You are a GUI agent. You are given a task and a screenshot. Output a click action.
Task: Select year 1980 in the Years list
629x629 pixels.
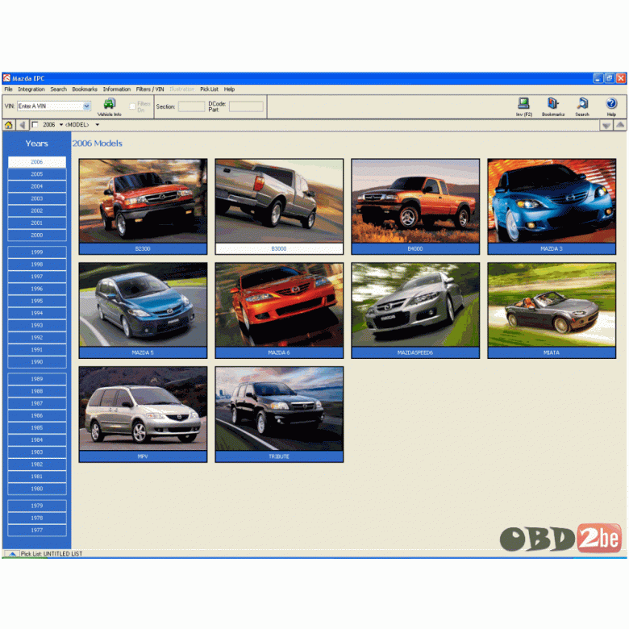[x=37, y=489]
